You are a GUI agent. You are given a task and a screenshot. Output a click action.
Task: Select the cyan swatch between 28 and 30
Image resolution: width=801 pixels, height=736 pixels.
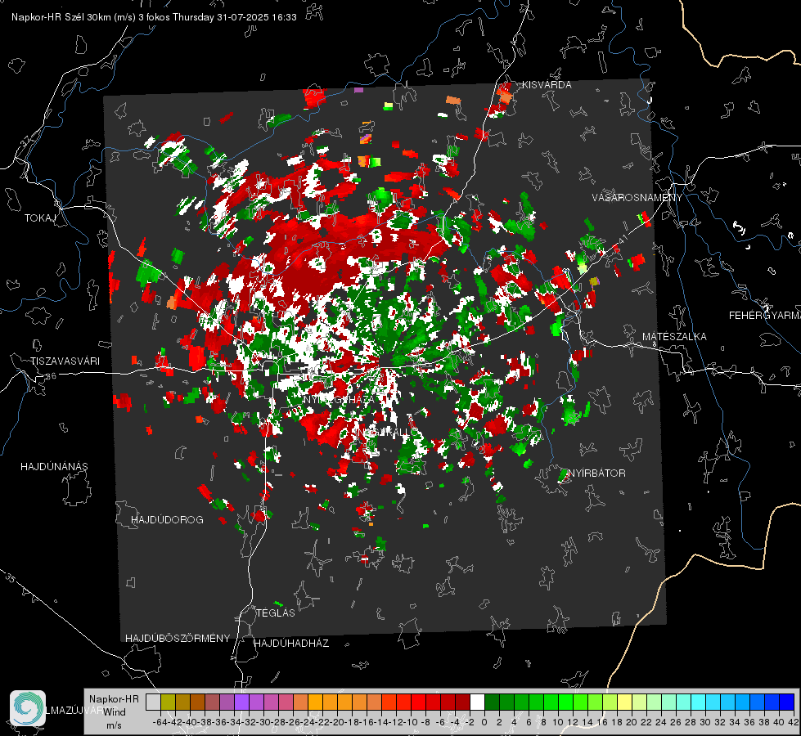pos(699,702)
